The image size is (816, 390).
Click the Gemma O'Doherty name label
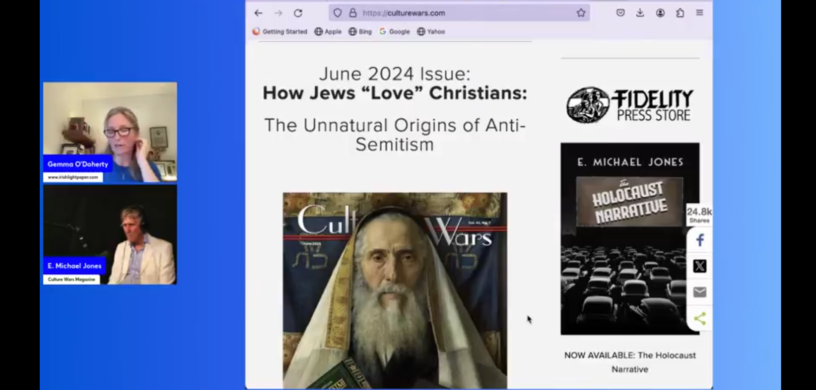(x=78, y=164)
